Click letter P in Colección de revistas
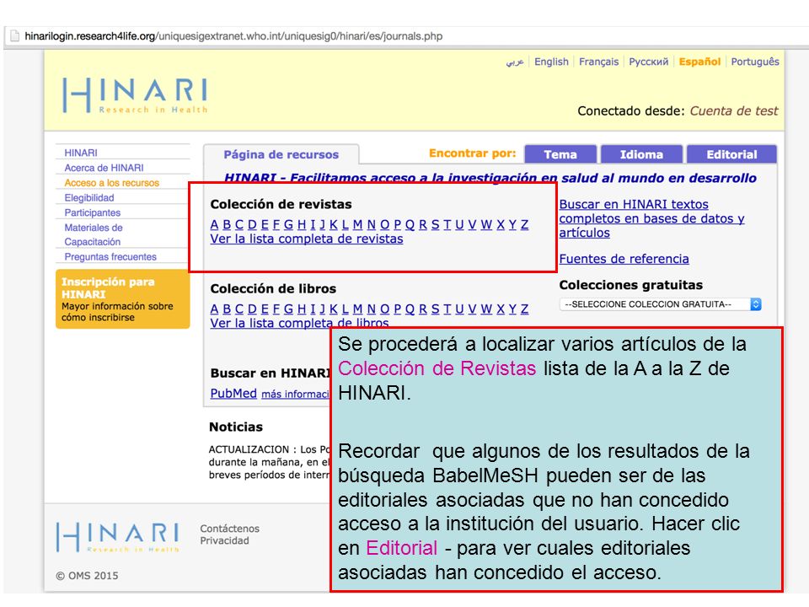The height and width of the screenshot is (607, 809). point(397,224)
